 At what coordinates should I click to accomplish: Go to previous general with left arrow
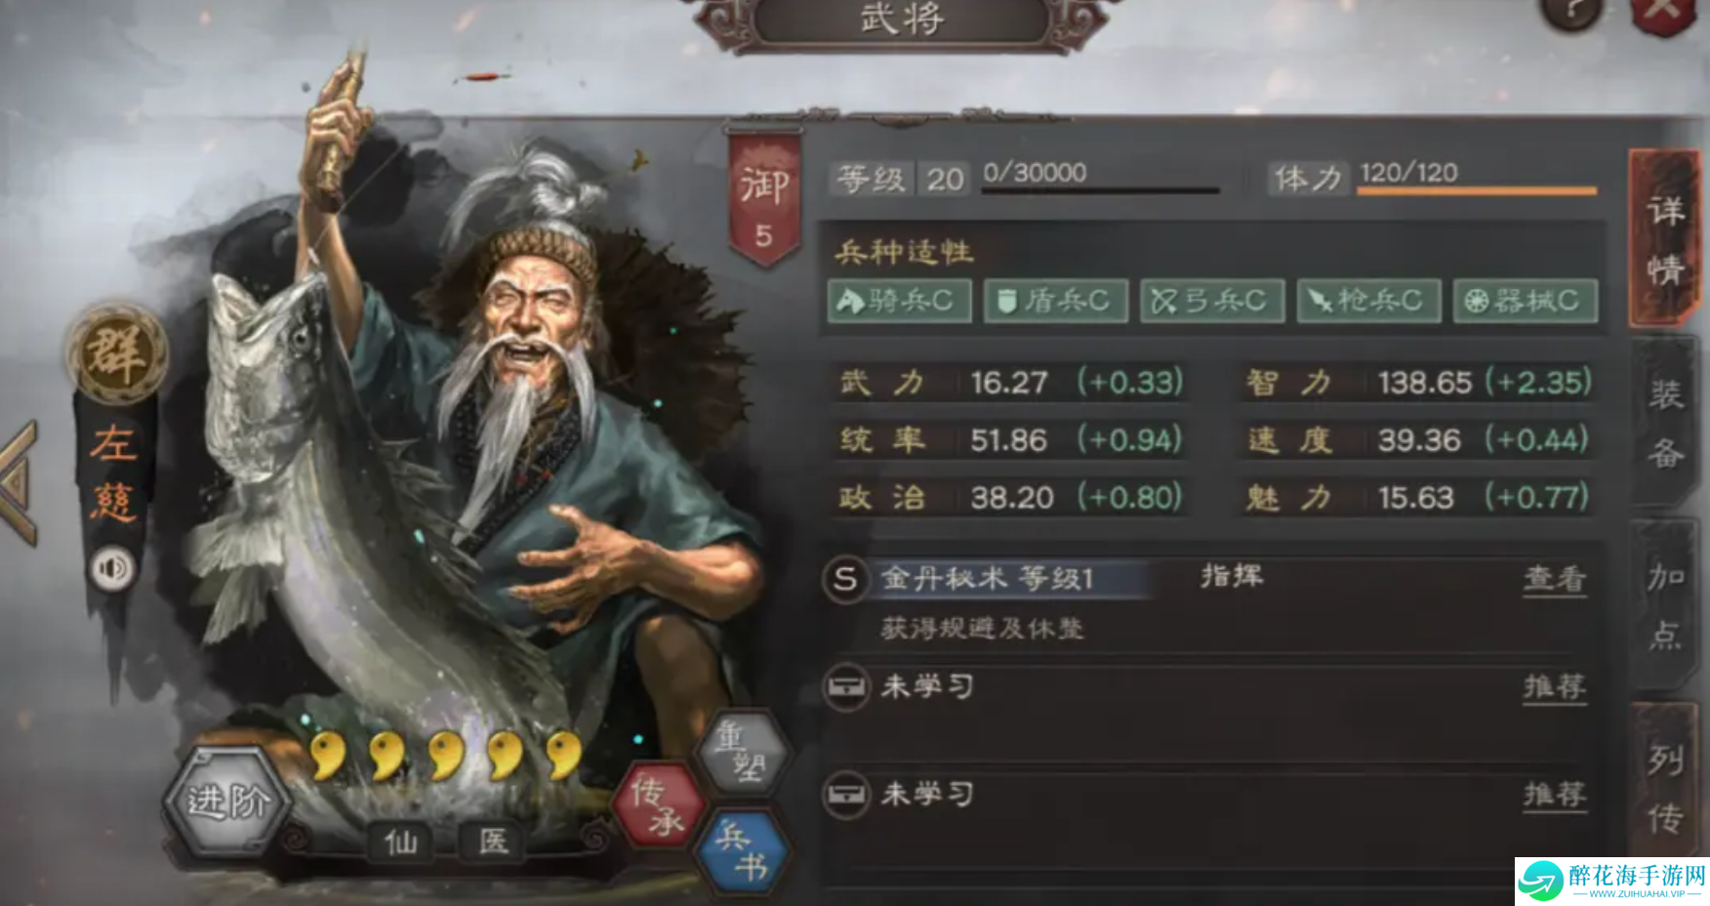20,483
